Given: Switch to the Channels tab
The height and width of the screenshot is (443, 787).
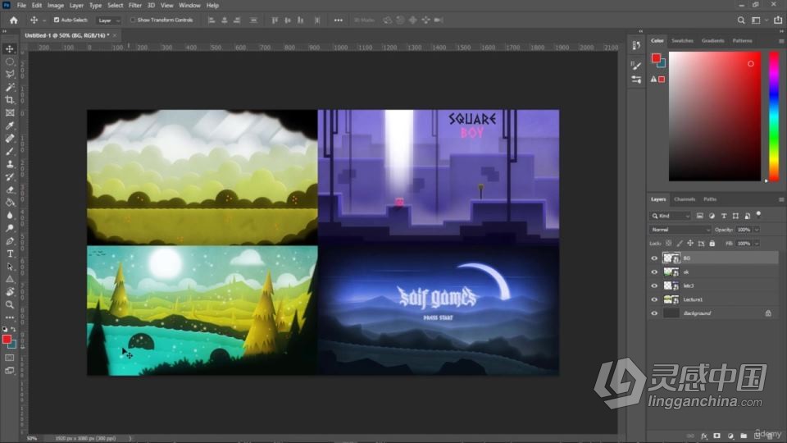Looking at the screenshot, I should pos(685,199).
